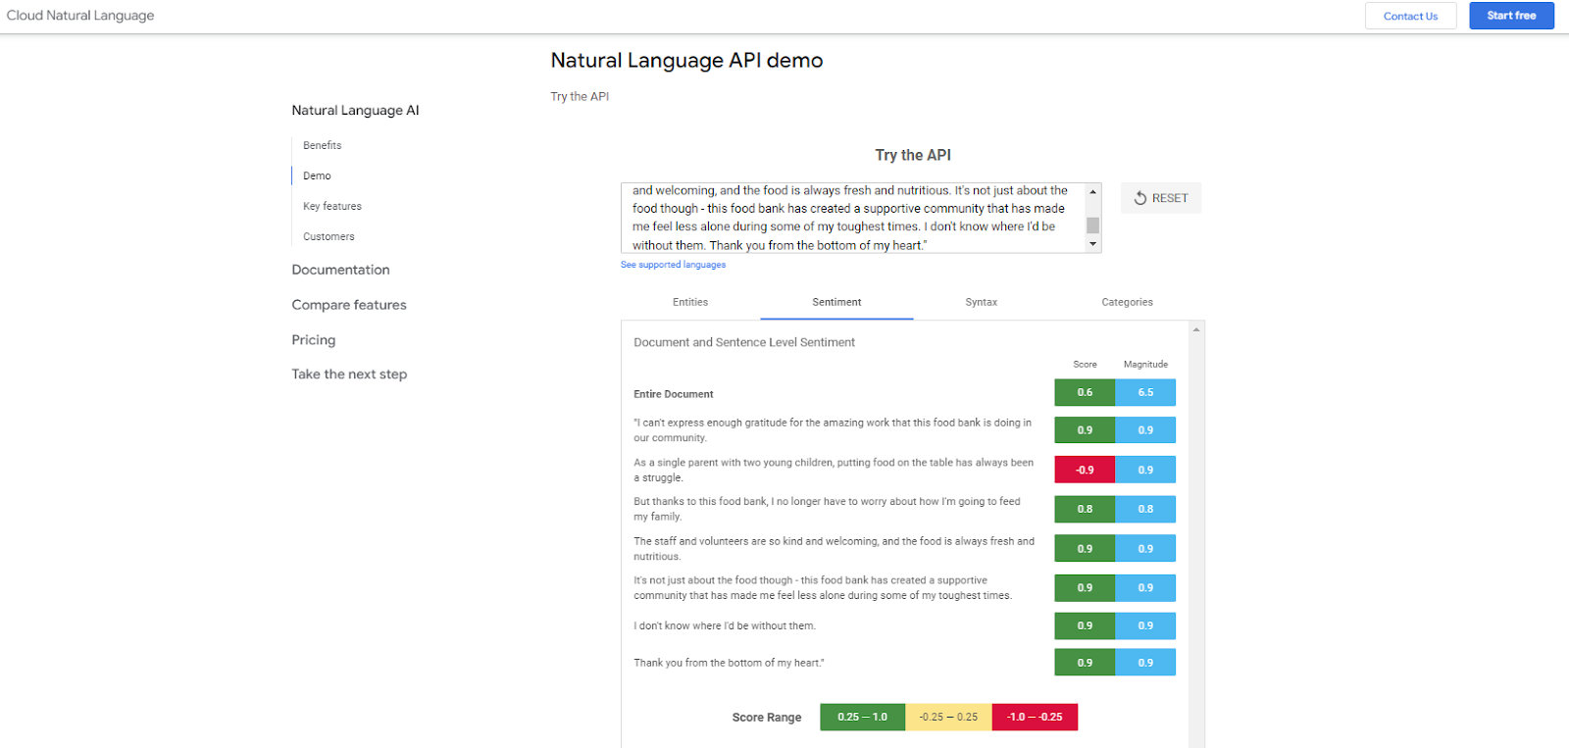This screenshot has height=748, width=1569.
Task: Click the yellow -0.25 — 0.25 score range swatch
Action: coord(948,717)
